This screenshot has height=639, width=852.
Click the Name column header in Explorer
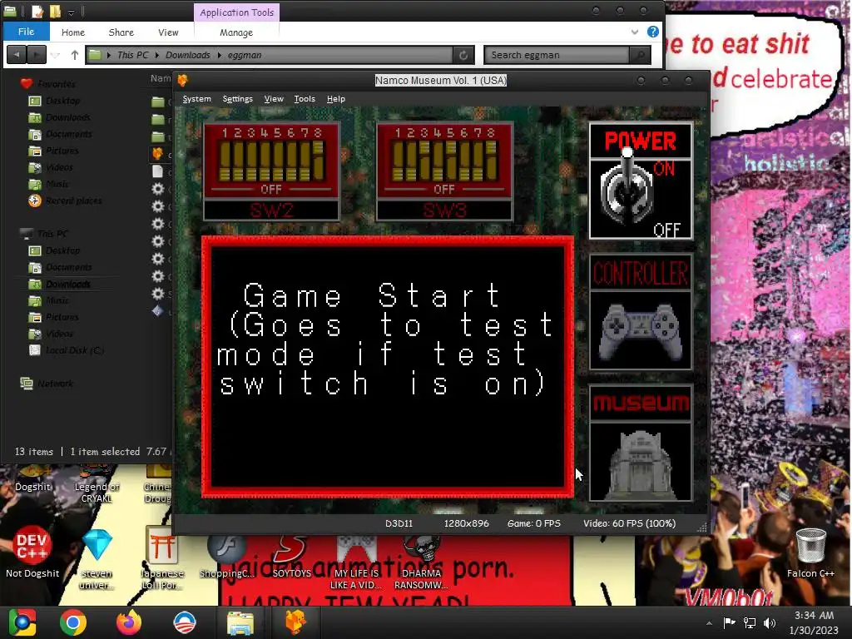(x=161, y=79)
